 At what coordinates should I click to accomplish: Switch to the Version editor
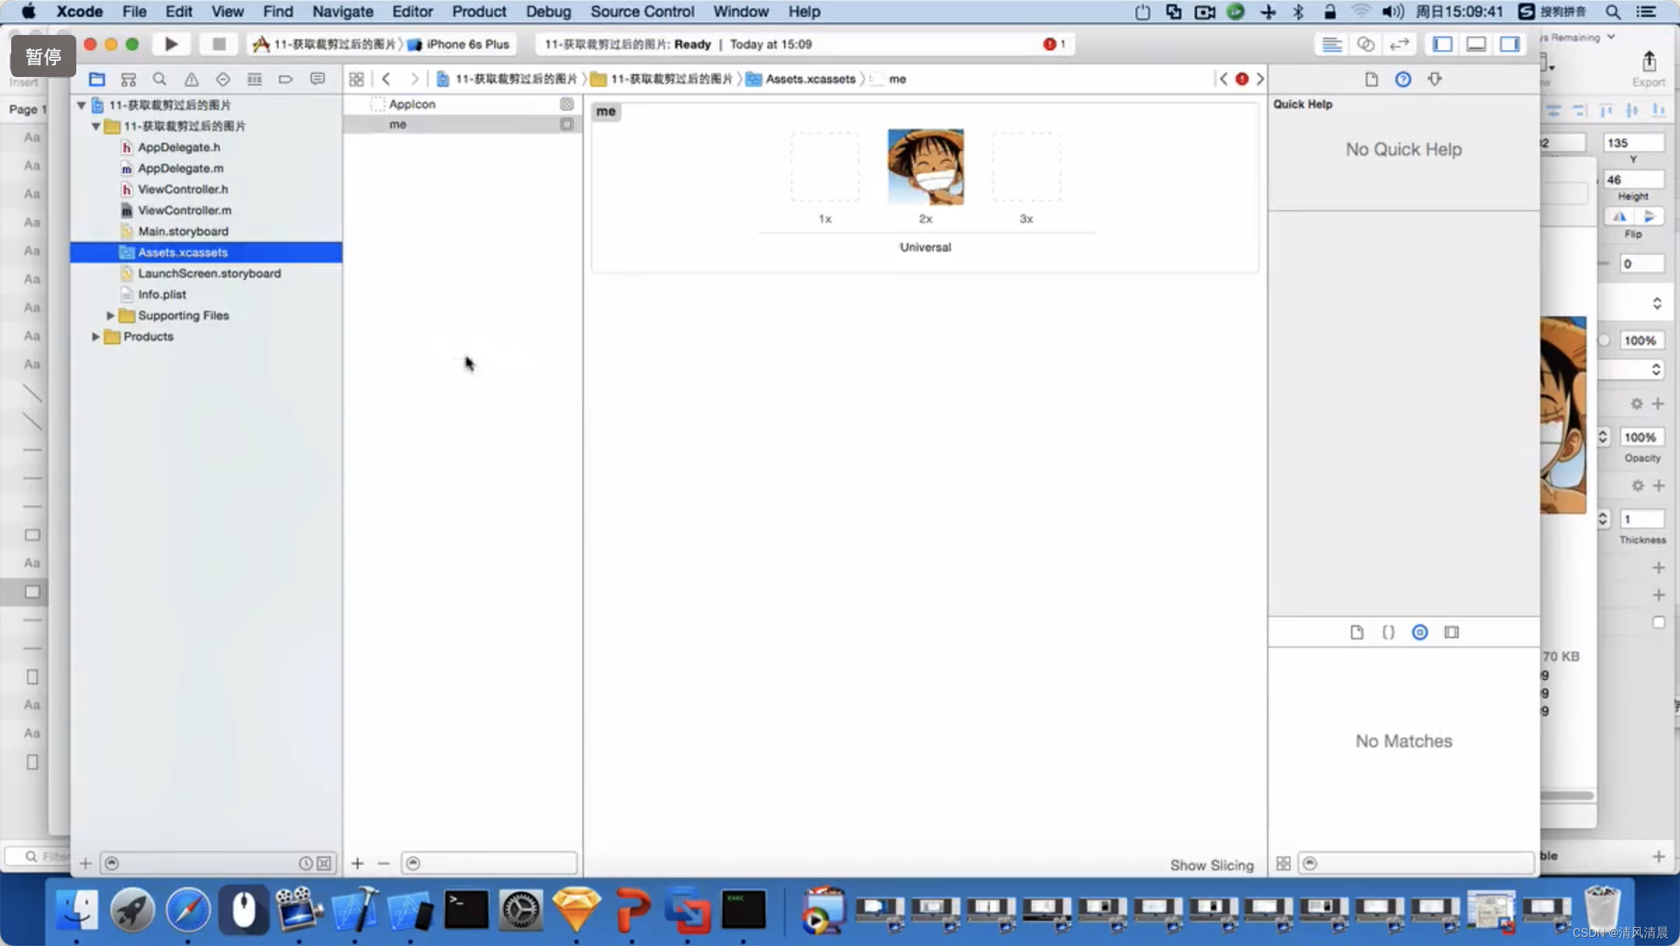(1399, 44)
